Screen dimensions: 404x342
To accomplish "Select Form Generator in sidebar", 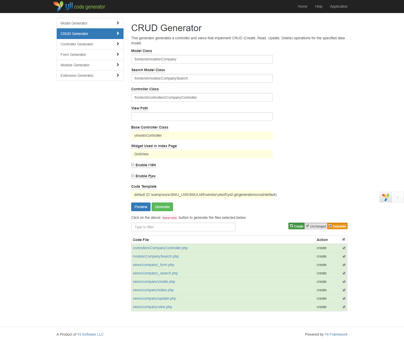I will click(90, 55).
